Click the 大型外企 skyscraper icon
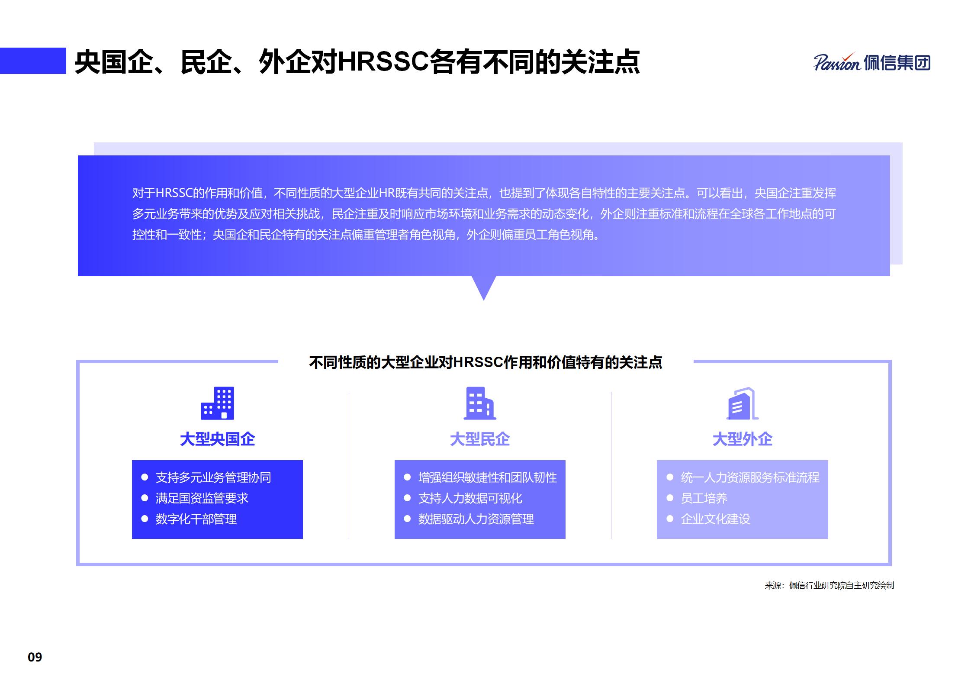 (742, 403)
